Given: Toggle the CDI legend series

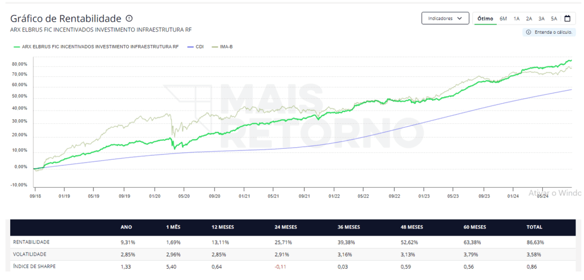Looking at the screenshot, I should (194, 47).
